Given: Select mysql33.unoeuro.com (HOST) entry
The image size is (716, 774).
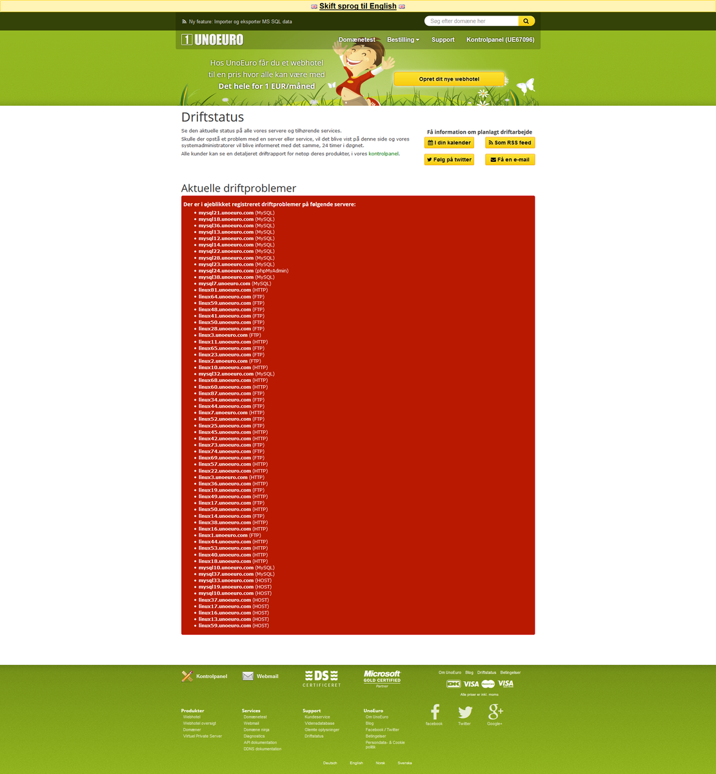Looking at the screenshot, I should point(235,580).
